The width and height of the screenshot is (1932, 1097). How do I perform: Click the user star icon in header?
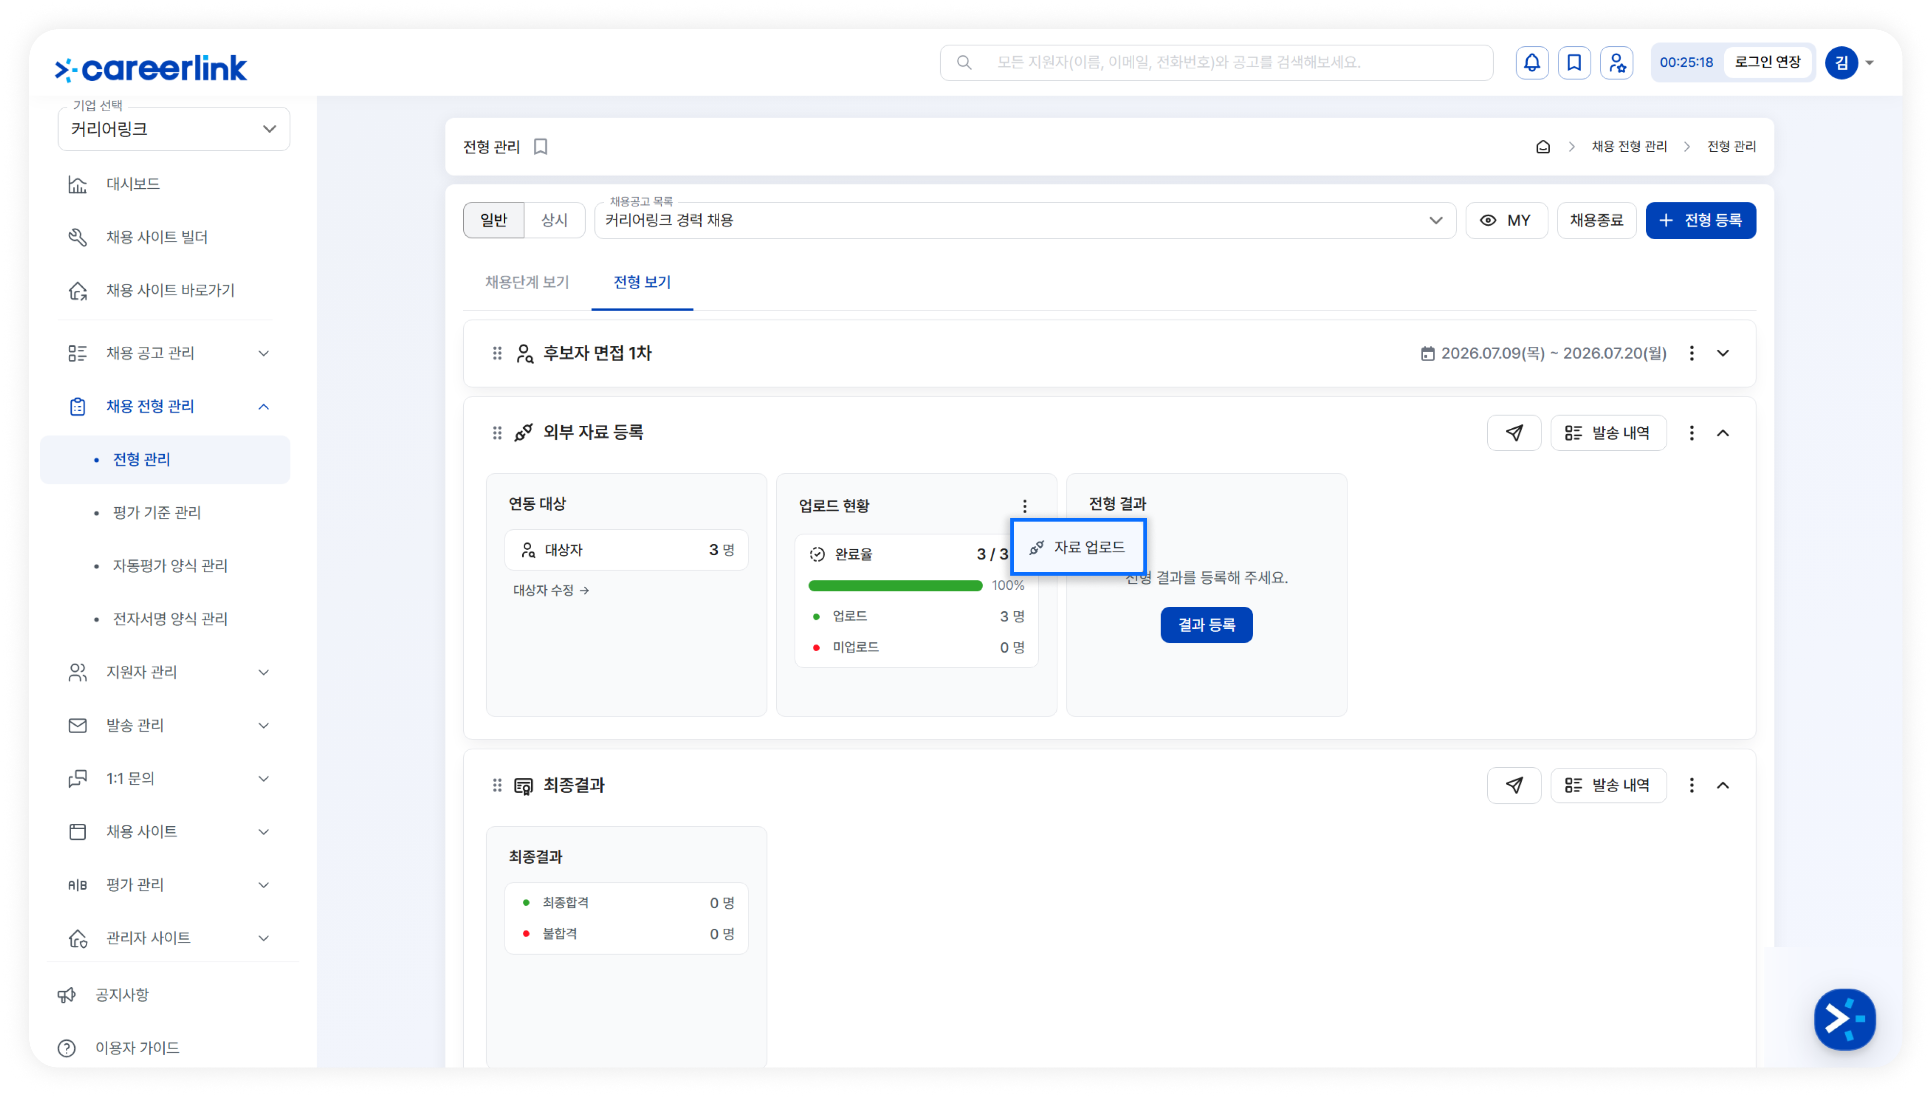coord(1617,62)
